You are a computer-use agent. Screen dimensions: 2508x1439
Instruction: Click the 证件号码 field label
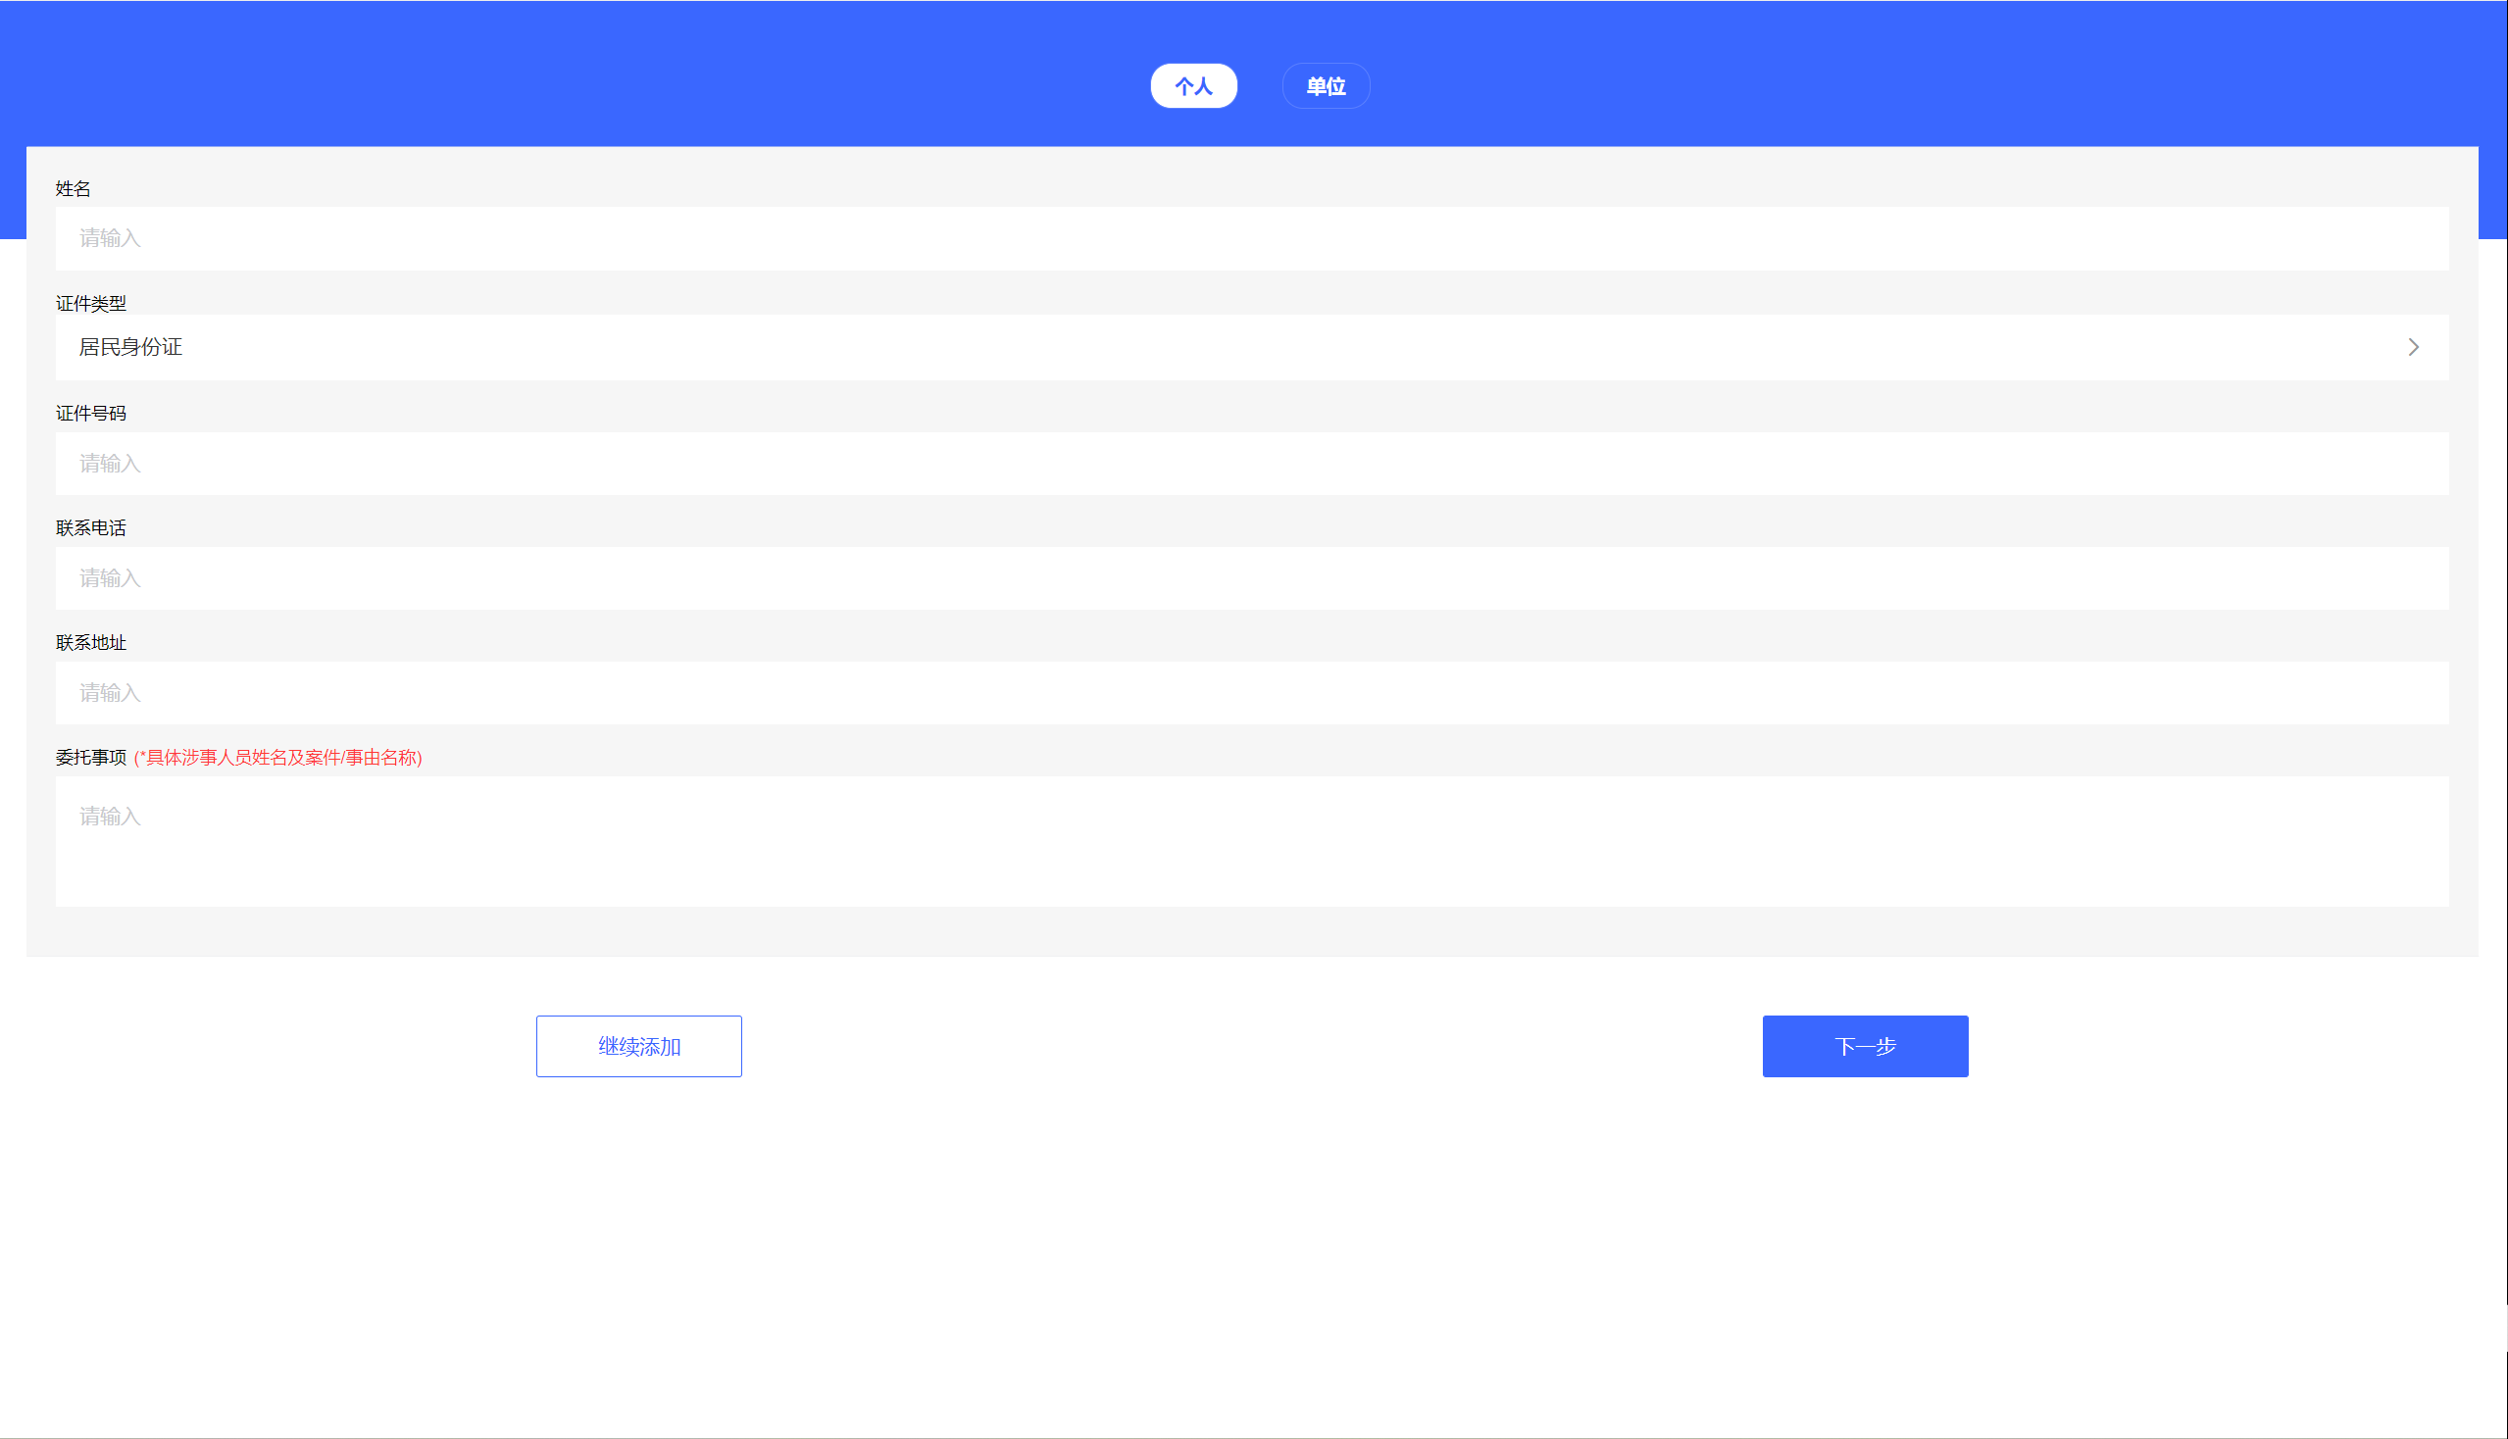coord(91,413)
